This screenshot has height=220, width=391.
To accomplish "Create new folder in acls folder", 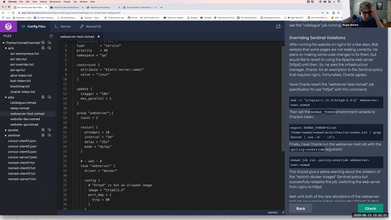I will [49, 48].
